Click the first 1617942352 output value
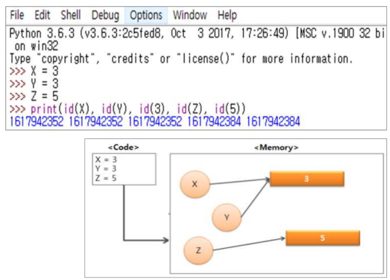 [37, 122]
